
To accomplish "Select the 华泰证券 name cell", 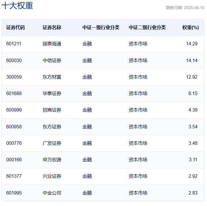I will [x=52, y=94].
